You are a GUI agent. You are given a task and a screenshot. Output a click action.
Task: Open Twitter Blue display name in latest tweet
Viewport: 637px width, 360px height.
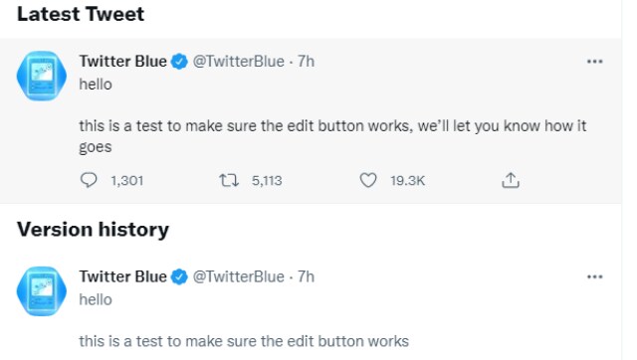coord(122,62)
